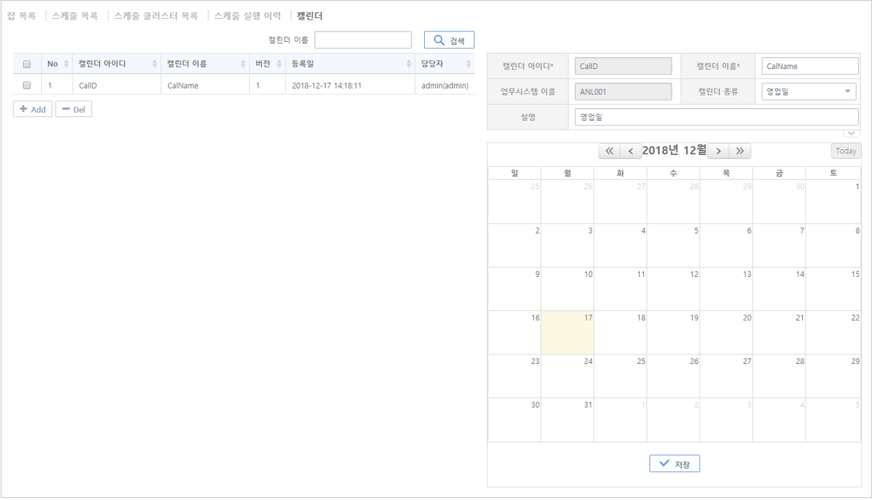This screenshot has height=500, width=874.
Task: Open the 스케줄 실행 이력 tab
Action: [x=248, y=15]
